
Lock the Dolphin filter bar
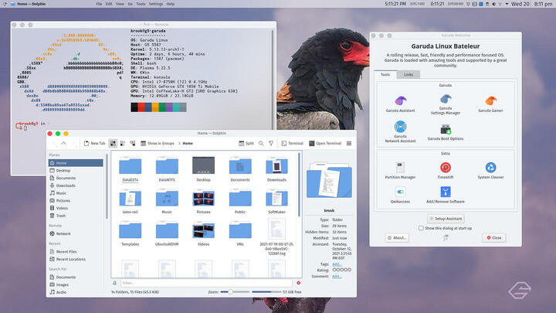[x=114, y=283]
